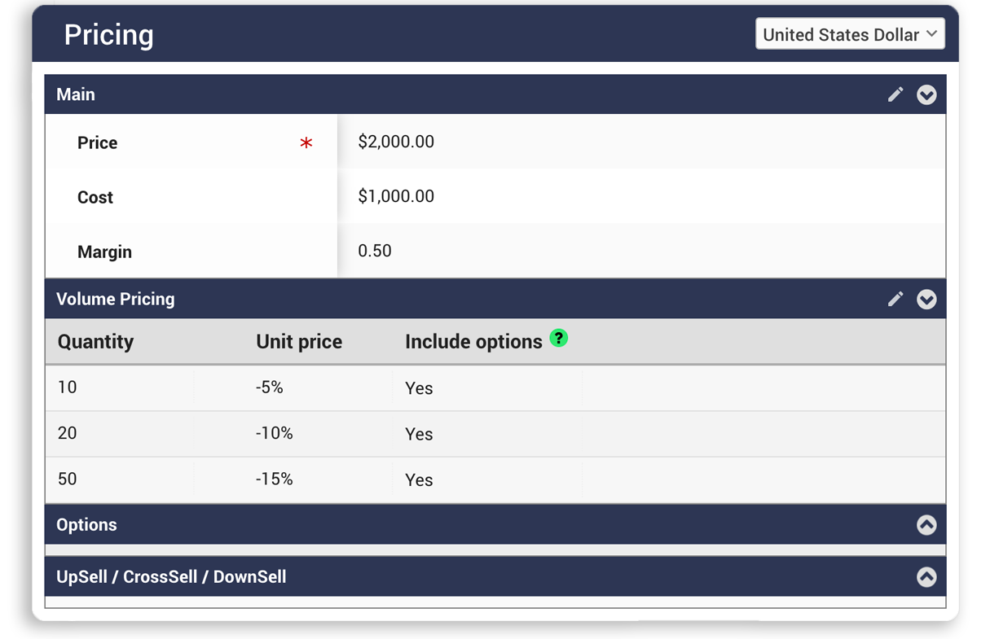Collapse the Main section

click(x=926, y=94)
